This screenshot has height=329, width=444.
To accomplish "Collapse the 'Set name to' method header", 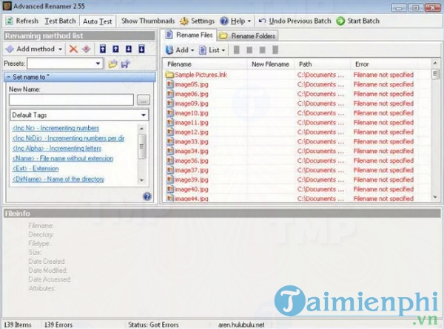I will [x=80, y=77].
